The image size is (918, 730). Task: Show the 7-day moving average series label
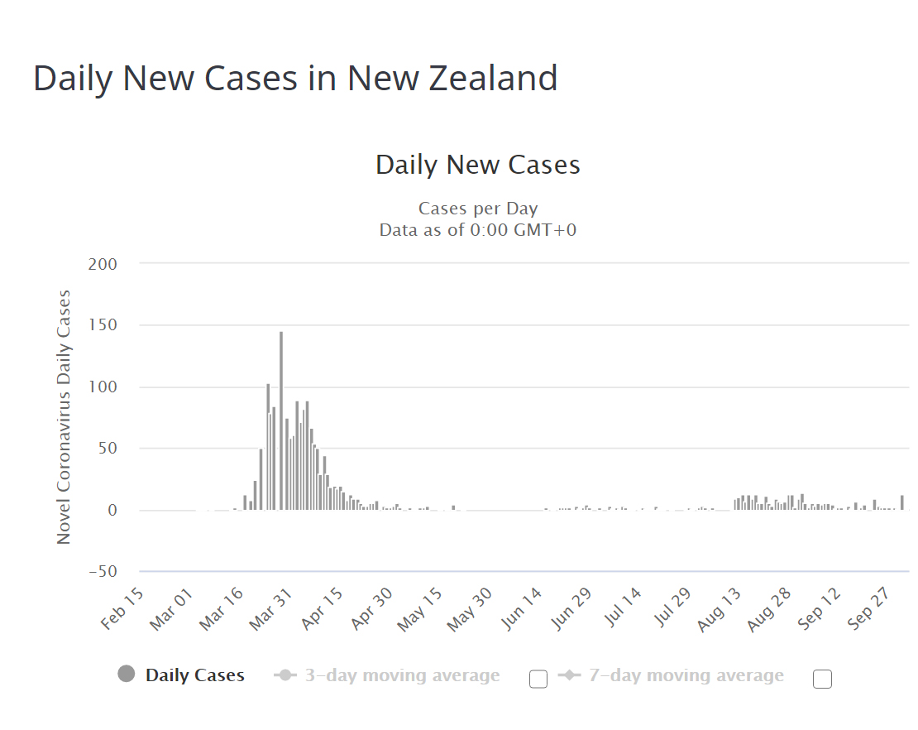pos(686,675)
